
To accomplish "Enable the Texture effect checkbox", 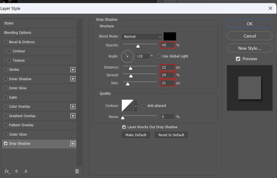I will click(9, 60).
